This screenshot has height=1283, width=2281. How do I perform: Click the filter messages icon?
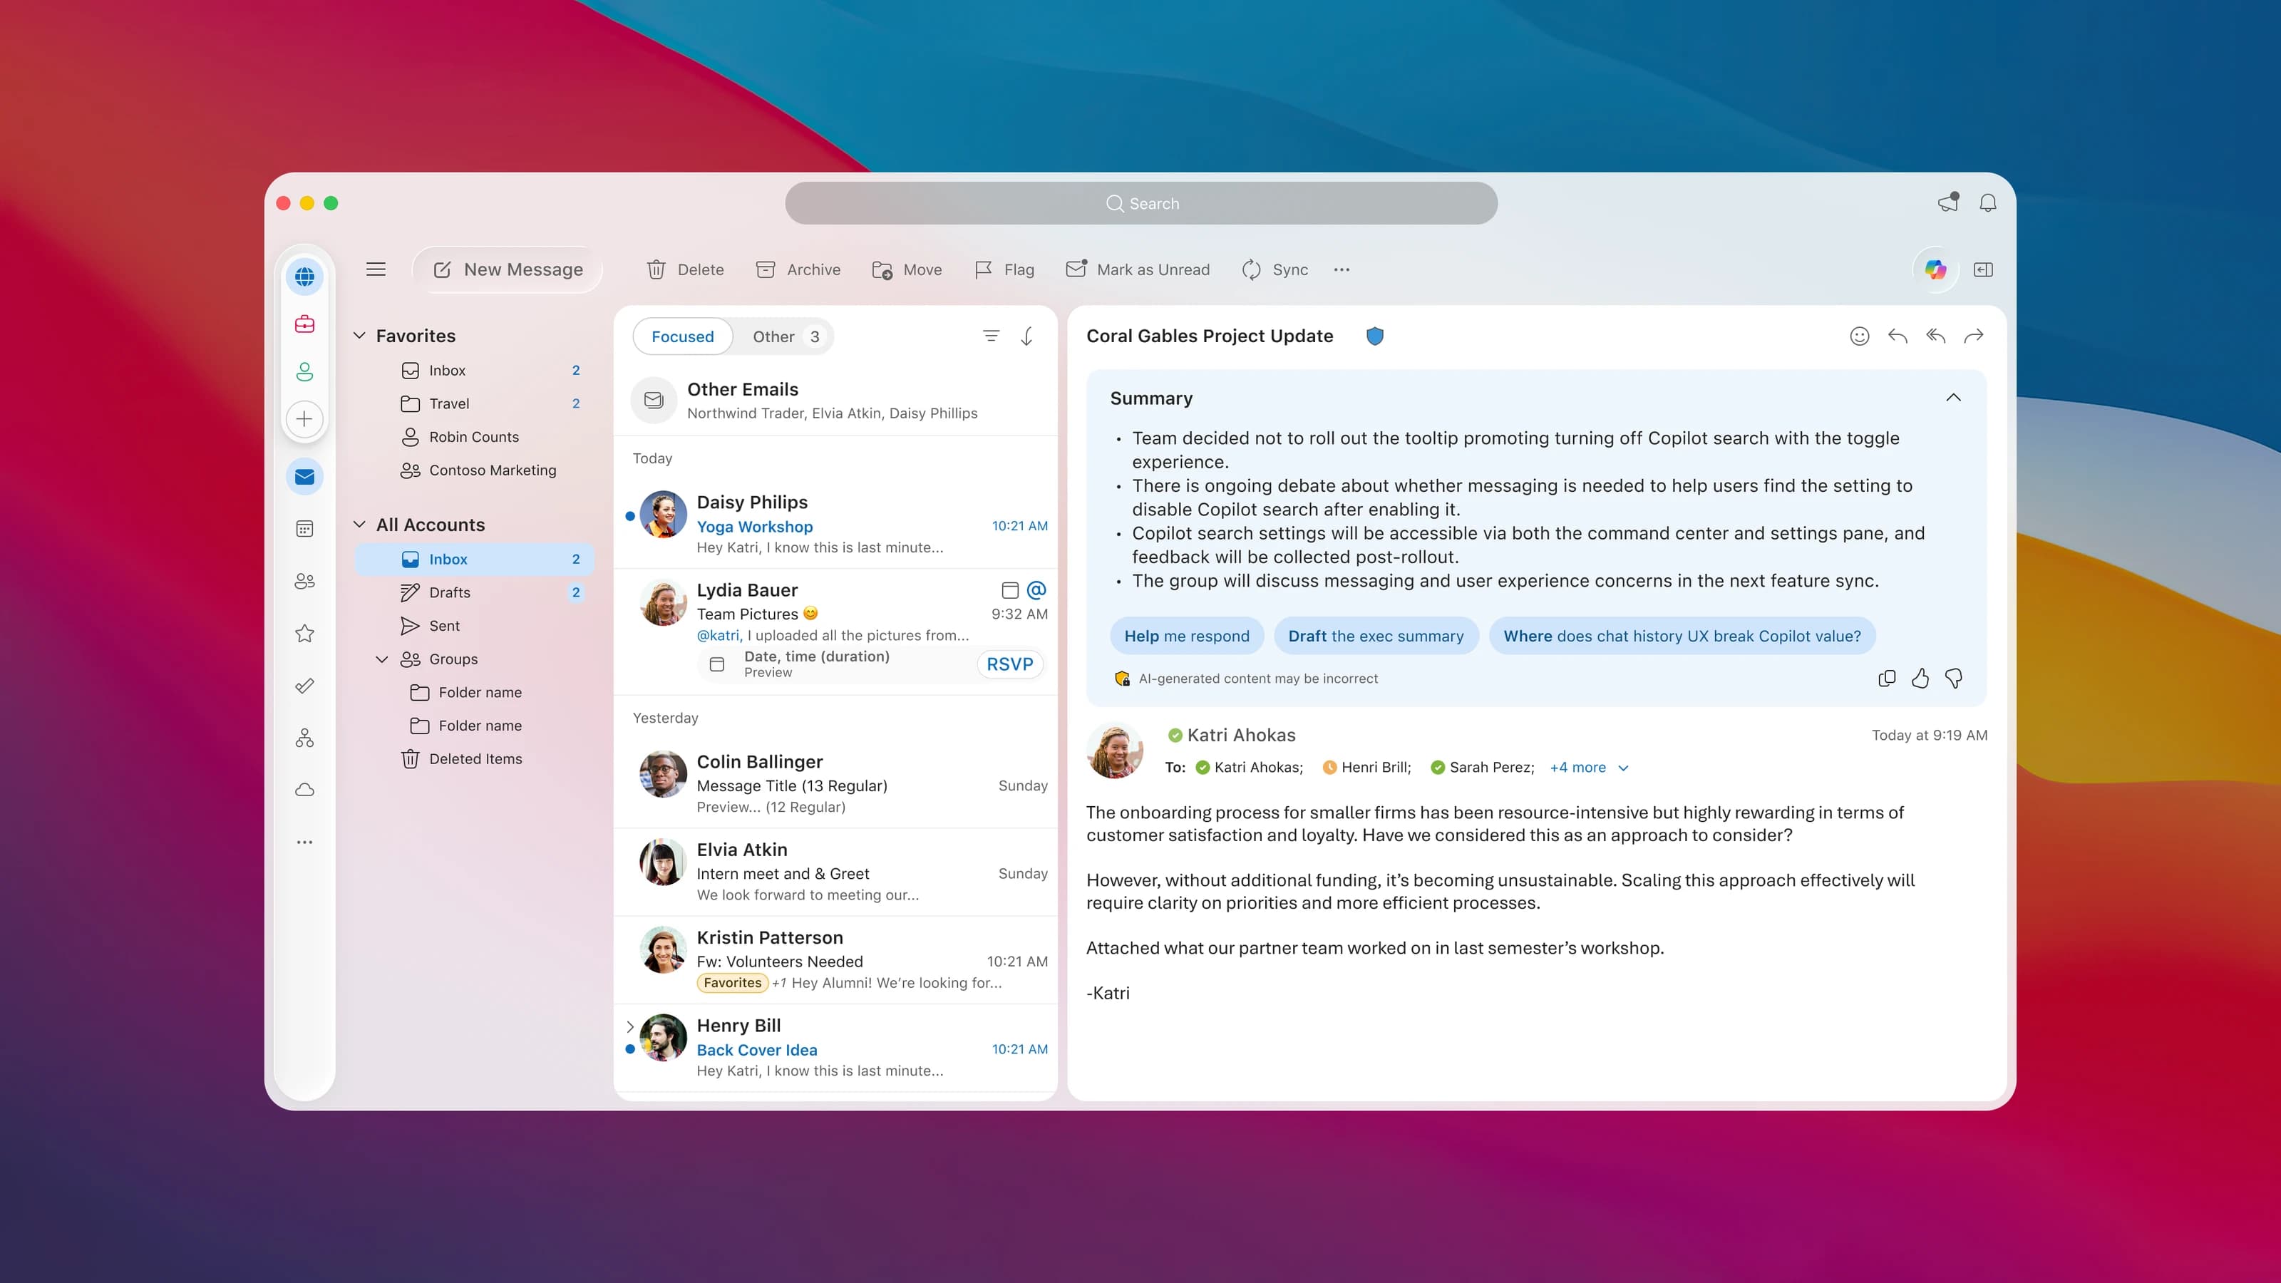[991, 336]
